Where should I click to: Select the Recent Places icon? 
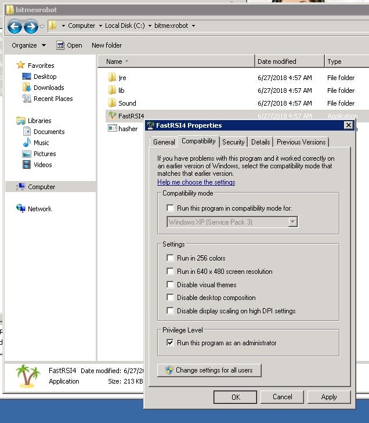tap(27, 99)
